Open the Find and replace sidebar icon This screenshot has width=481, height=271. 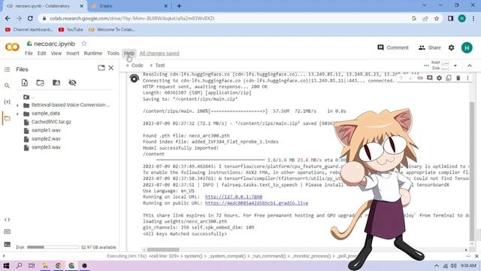point(7,86)
